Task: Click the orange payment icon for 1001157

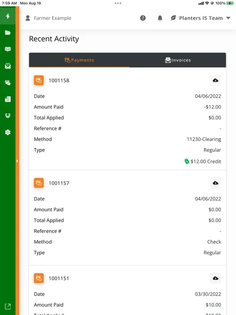Action: [39, 183]
